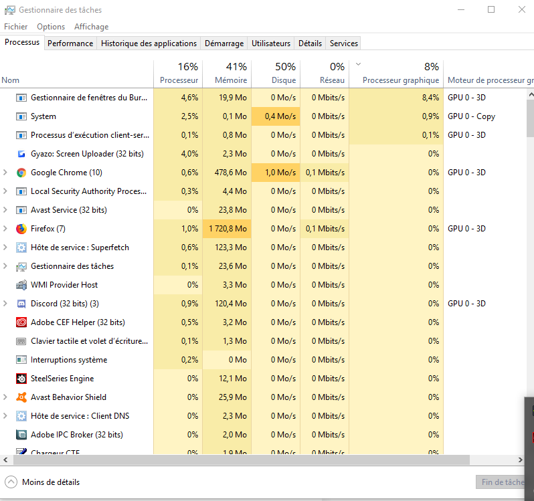Select the Processus tab
The image size is (534, 501).
pos(22,42)
